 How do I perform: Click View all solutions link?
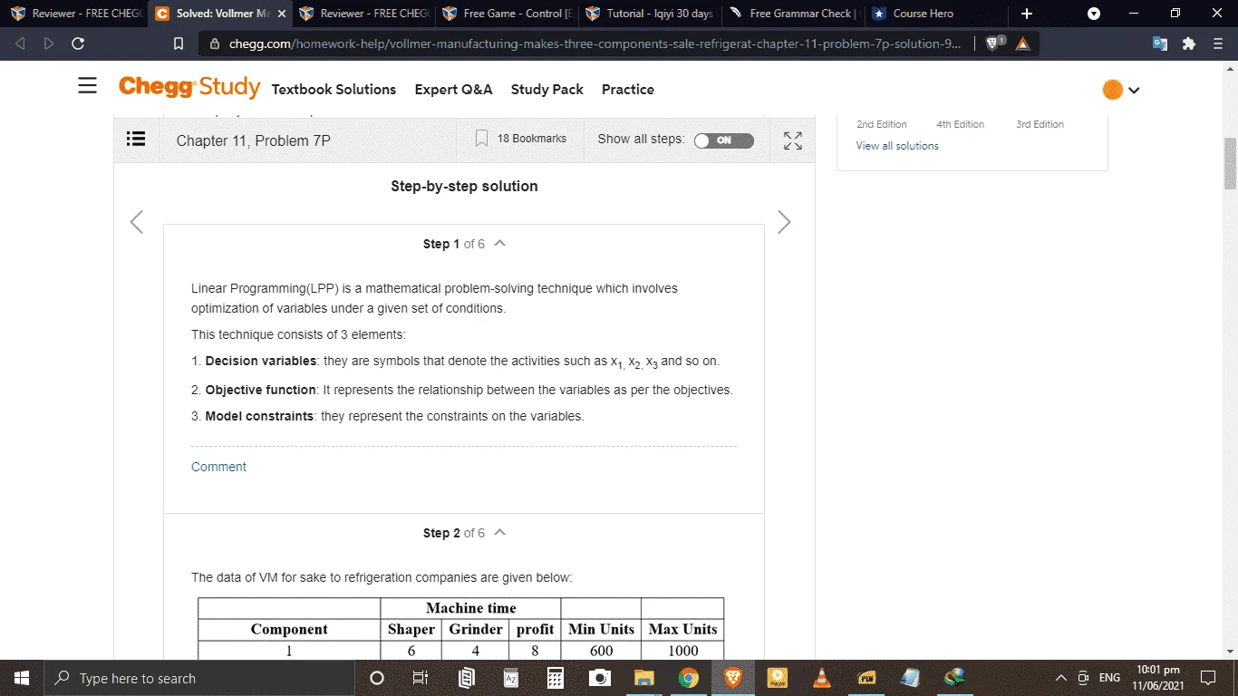(897, 146)
